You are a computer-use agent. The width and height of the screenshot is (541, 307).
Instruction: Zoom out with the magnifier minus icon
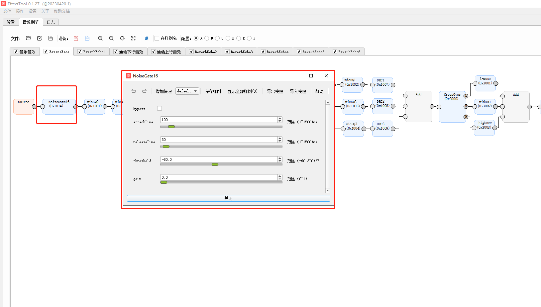tap(111, 38)
